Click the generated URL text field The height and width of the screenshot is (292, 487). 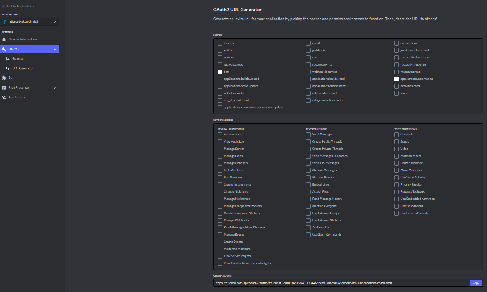(337, 283)
